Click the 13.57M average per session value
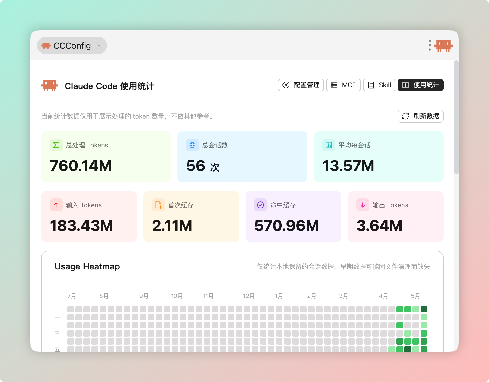489x382 pixels. tap(348, 166)
